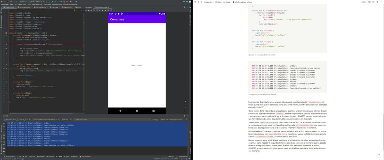Click the Share button in Notion

tap(364, 2)
